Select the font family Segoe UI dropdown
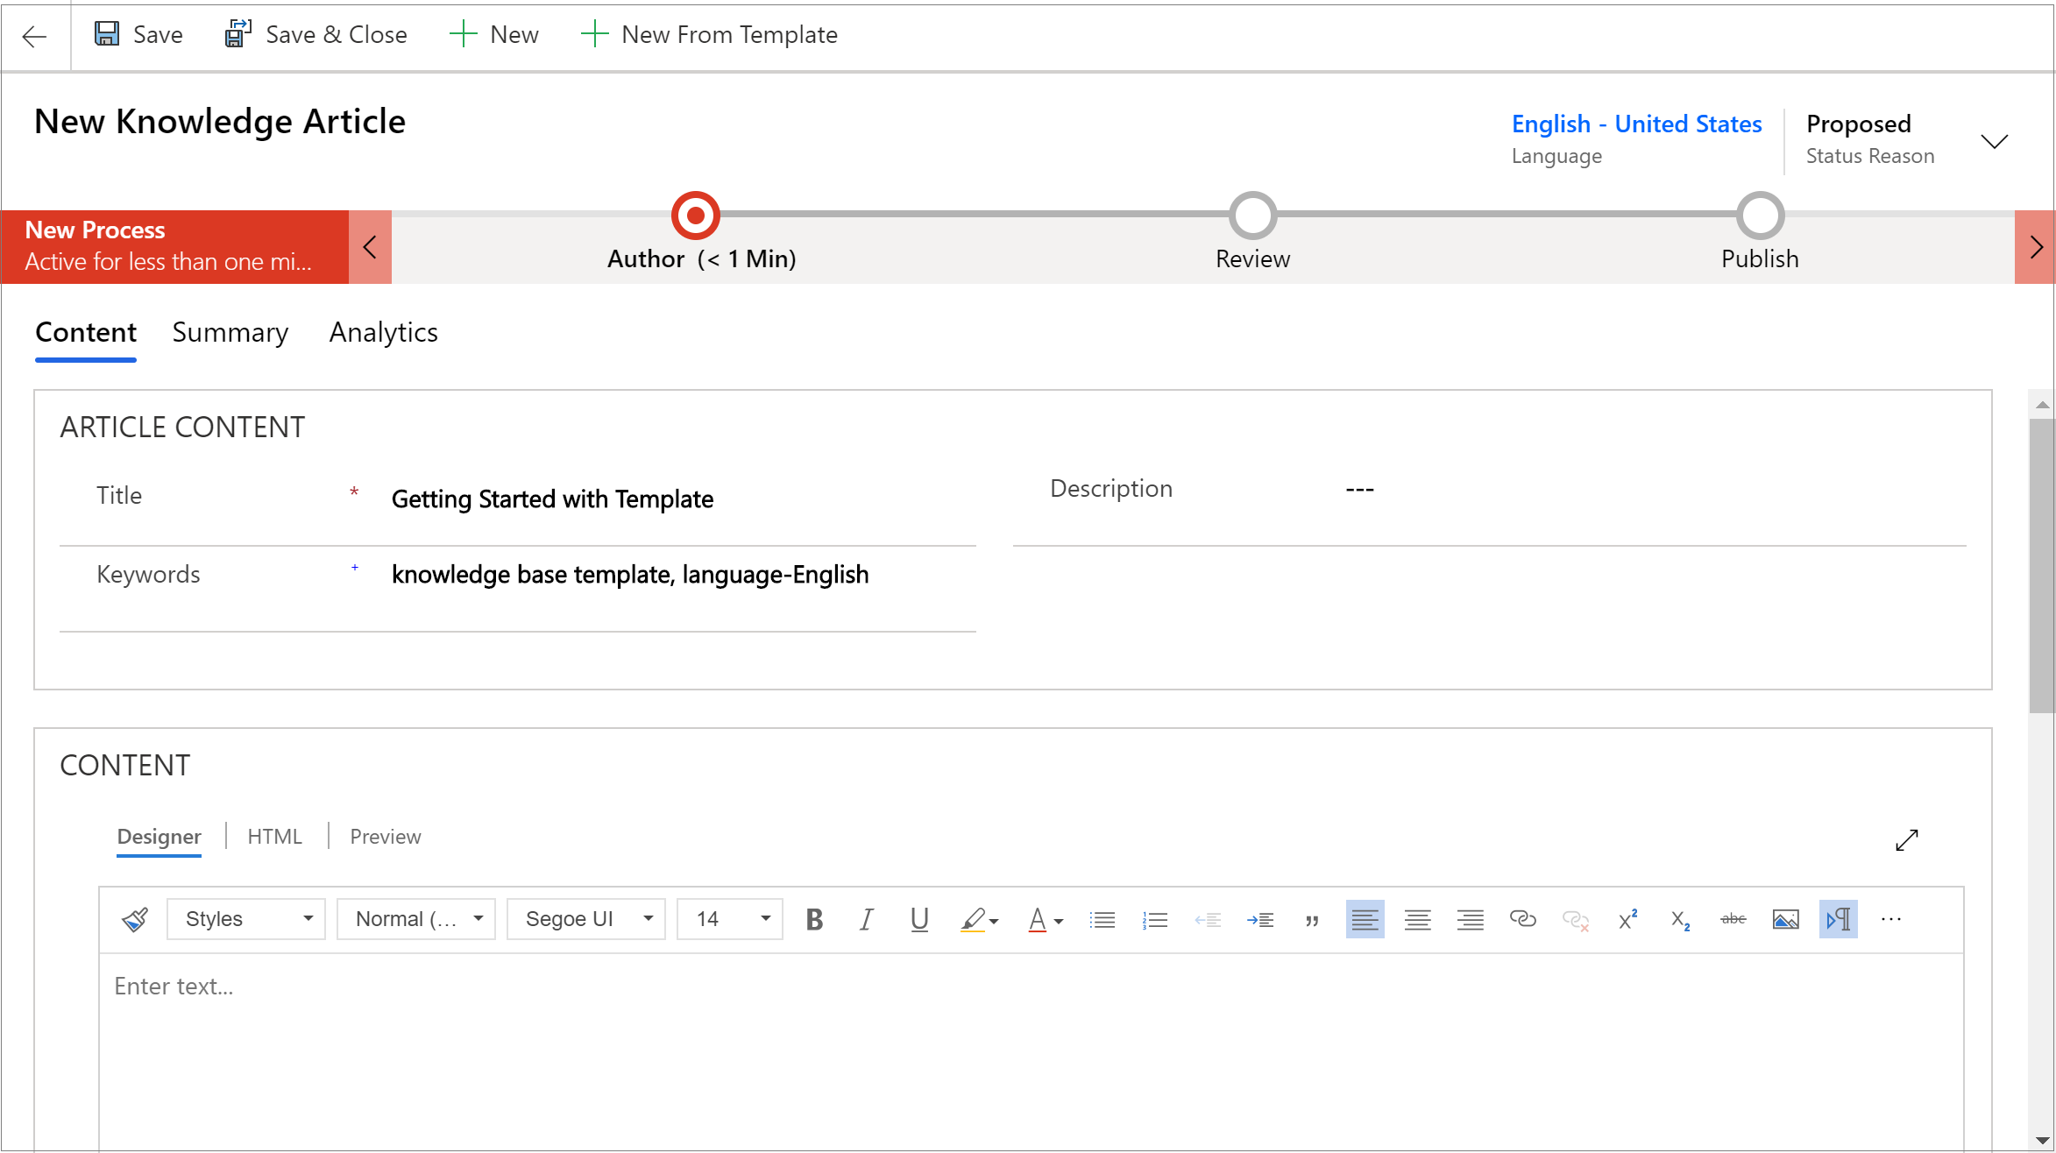 585,919
